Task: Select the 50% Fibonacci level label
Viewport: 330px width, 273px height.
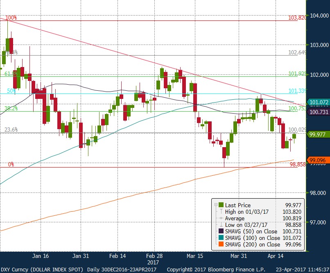Action: [11, 91]
